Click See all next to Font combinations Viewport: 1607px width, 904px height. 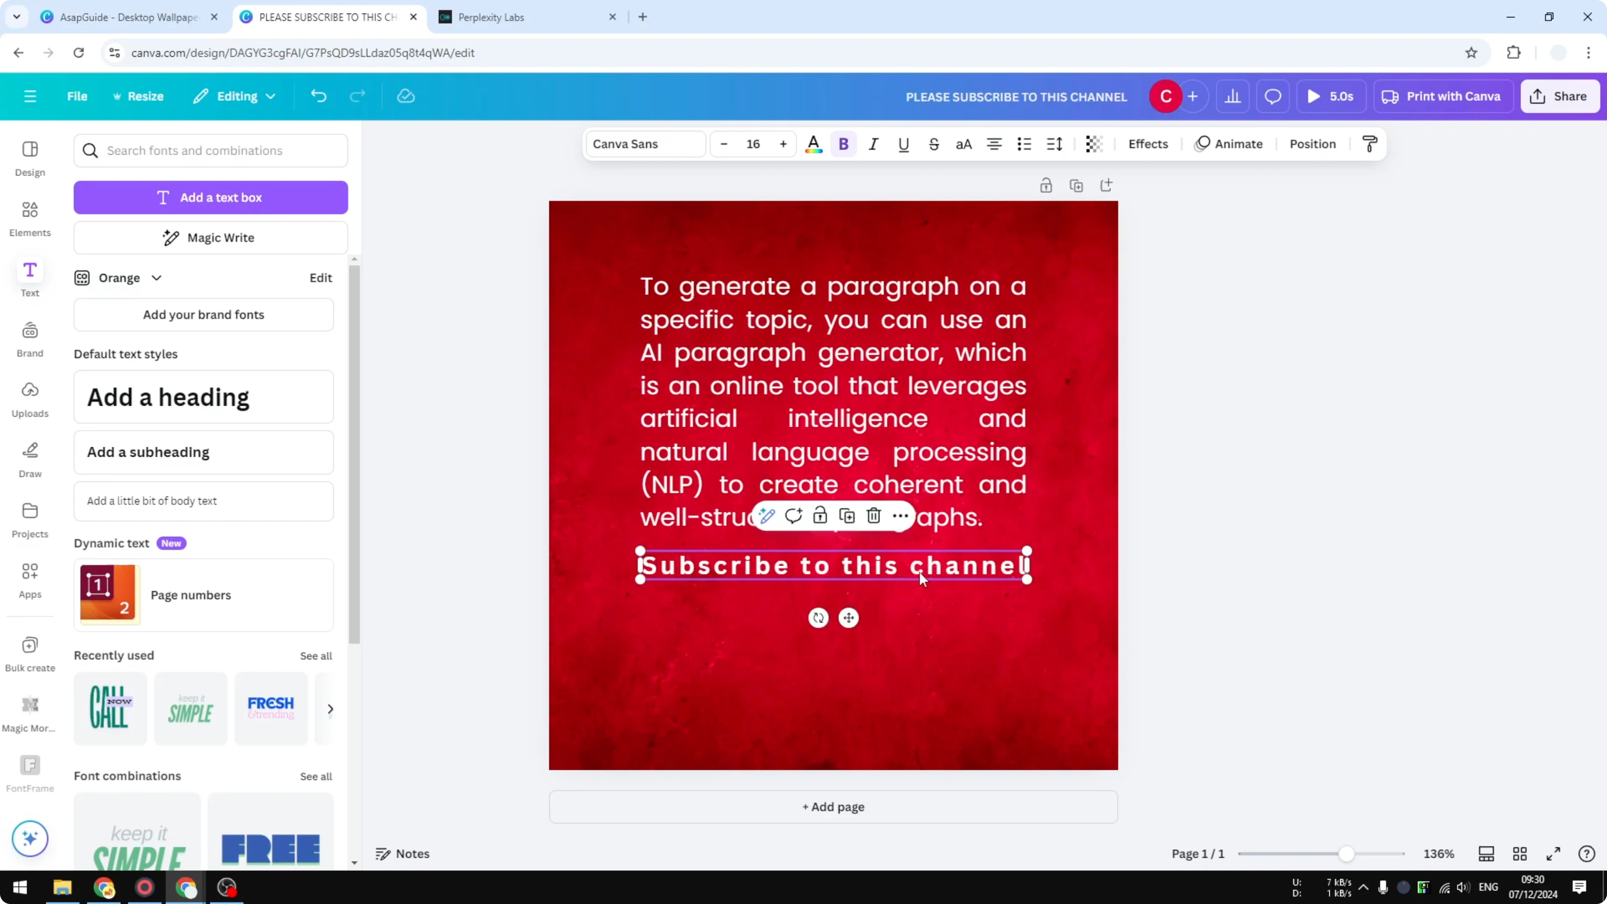pyautogui.click(x=316, y=776)
